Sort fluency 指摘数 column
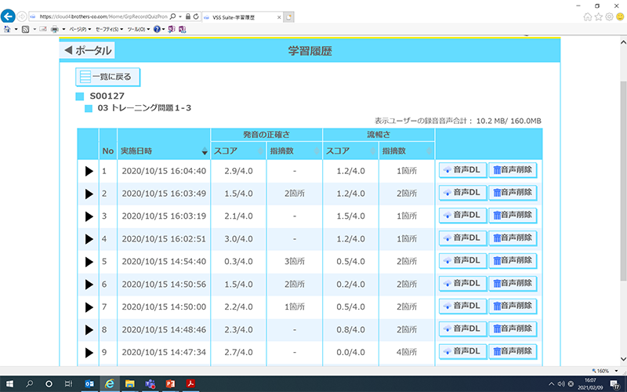This screenshot has height=392, width=627. pyautogui.click(x=429, y=151)
